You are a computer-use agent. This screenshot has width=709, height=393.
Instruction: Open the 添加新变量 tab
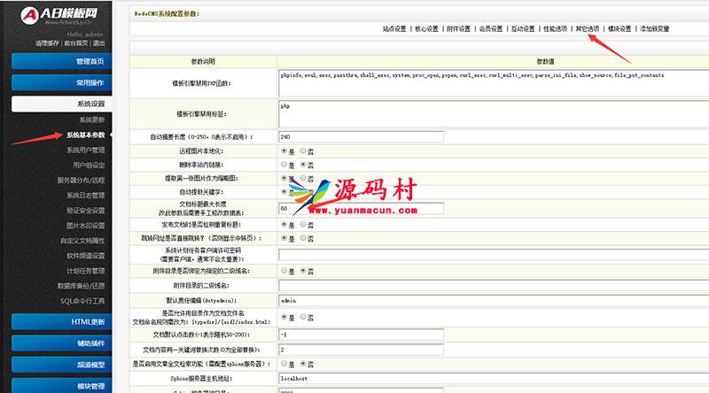[x=654, y=28]
